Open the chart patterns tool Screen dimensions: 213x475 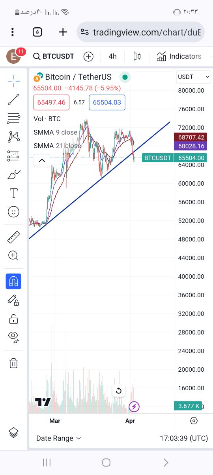[x=13, y=137]
